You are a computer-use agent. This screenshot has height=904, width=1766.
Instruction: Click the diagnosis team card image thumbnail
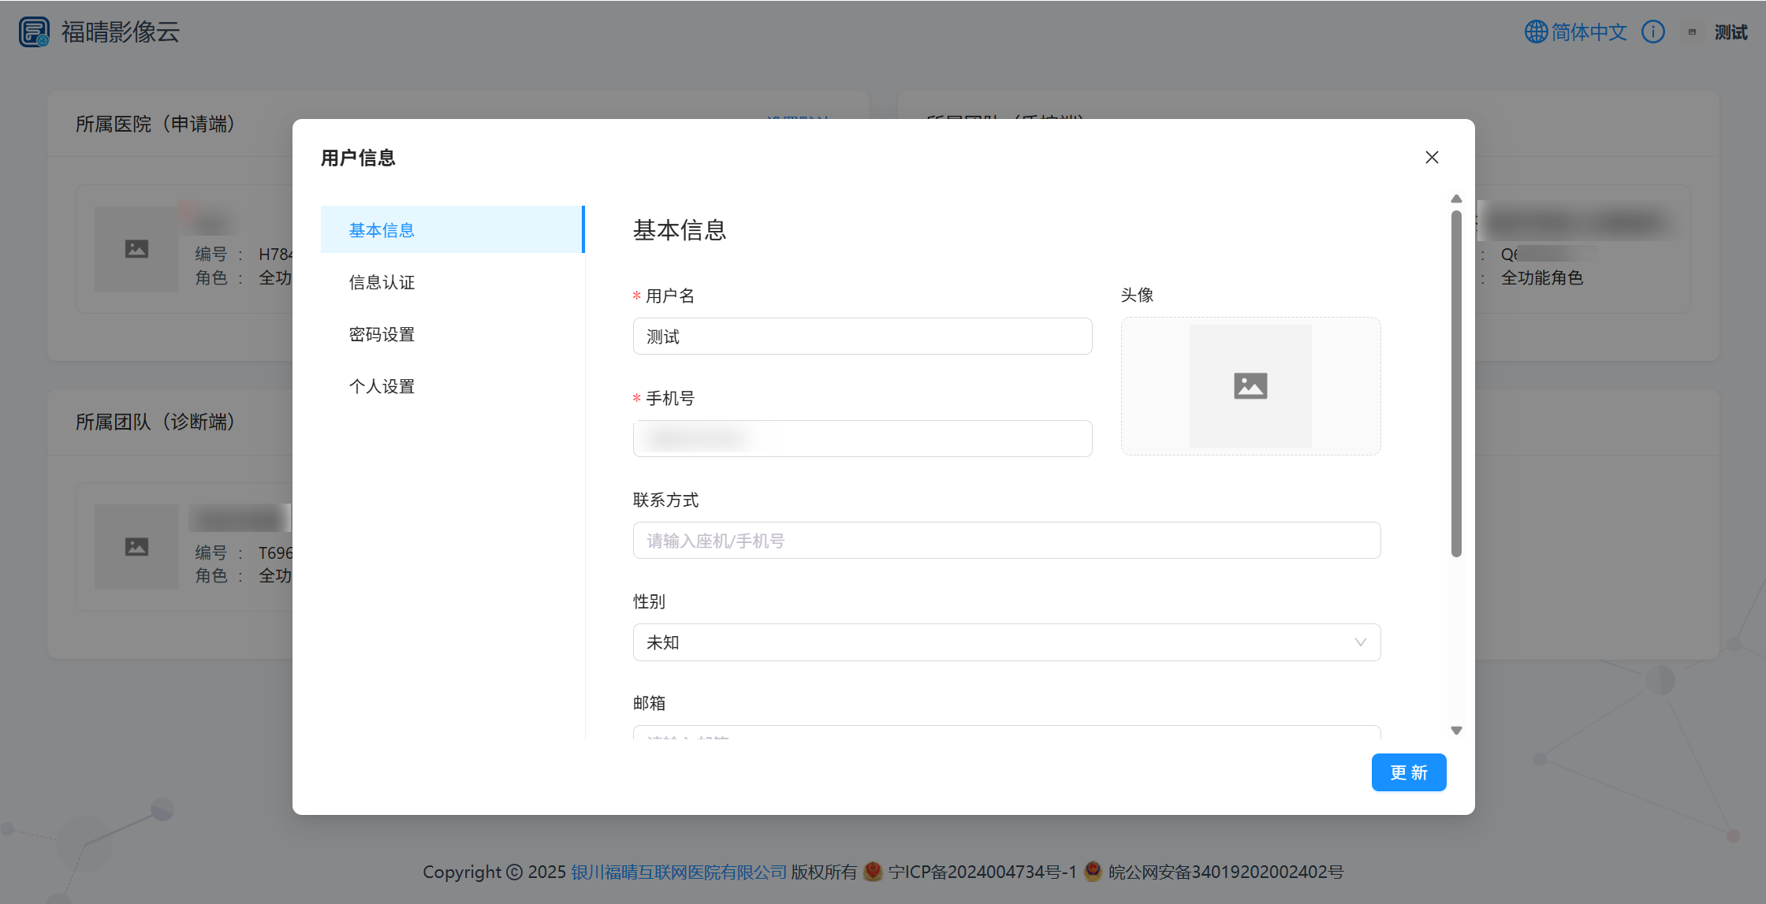pos(136,547)
